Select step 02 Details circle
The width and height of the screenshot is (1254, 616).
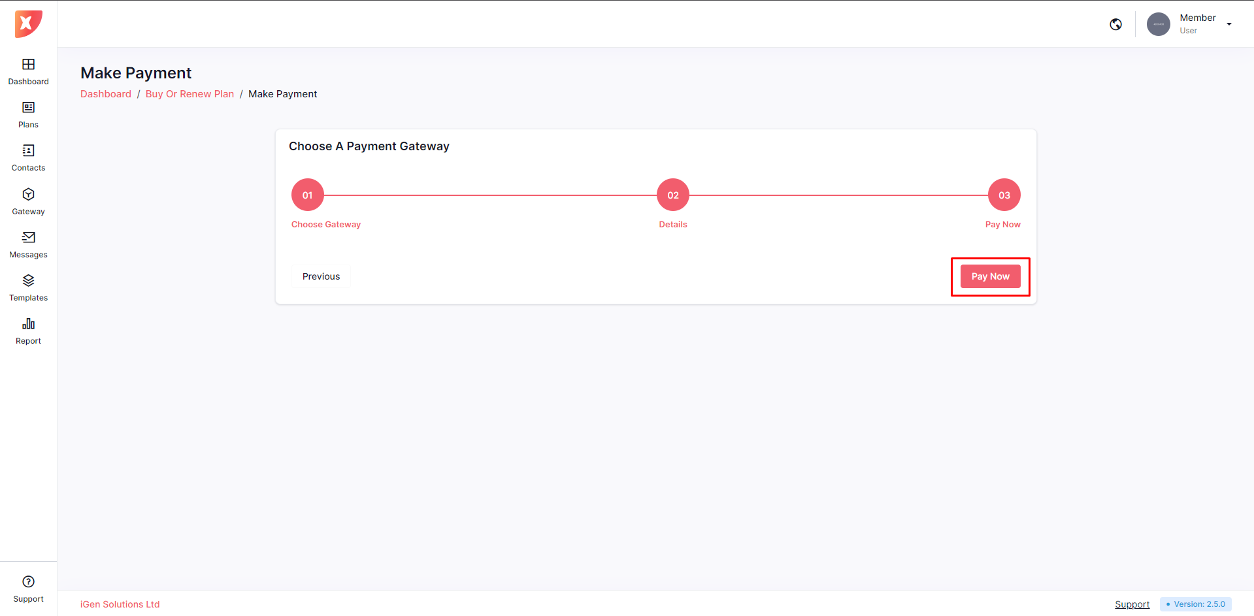pos(673,195)
